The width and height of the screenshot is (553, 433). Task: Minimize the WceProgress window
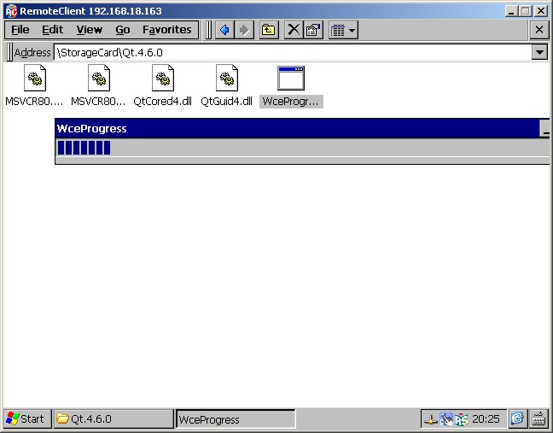coord(544,128)
